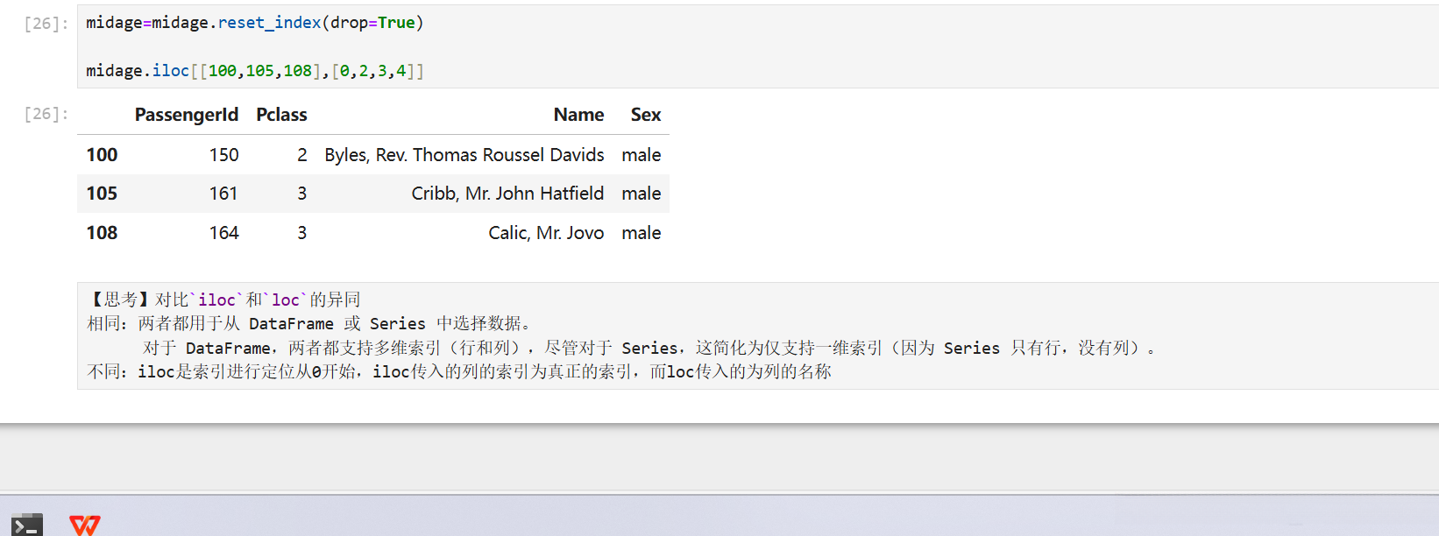Click PassengerId value 150
This screenshot has width=1439, height=536.
click(223, 155)
